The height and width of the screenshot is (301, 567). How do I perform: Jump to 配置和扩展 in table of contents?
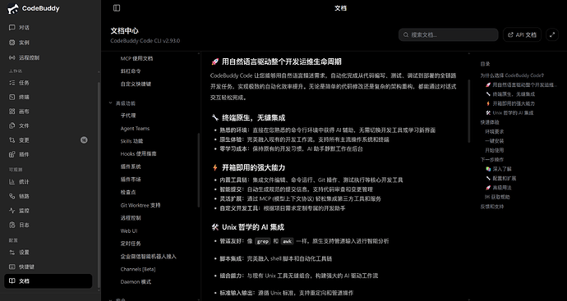(x=500, y=178)
